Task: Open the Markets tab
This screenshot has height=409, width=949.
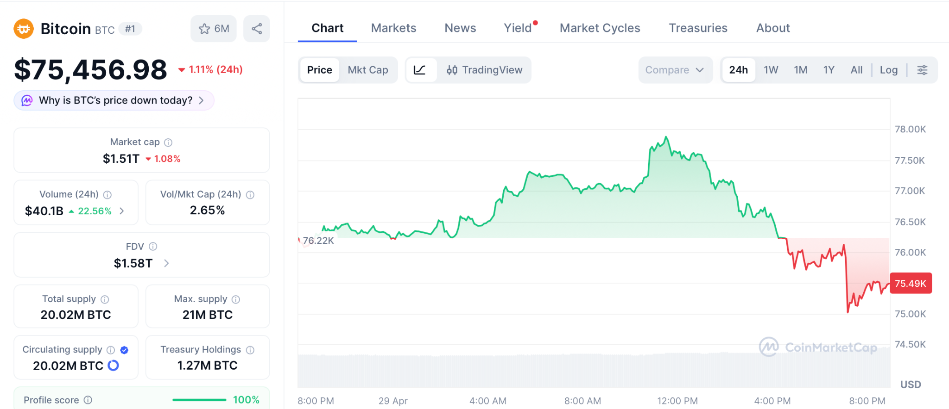Action: click(x=393, y=28)
